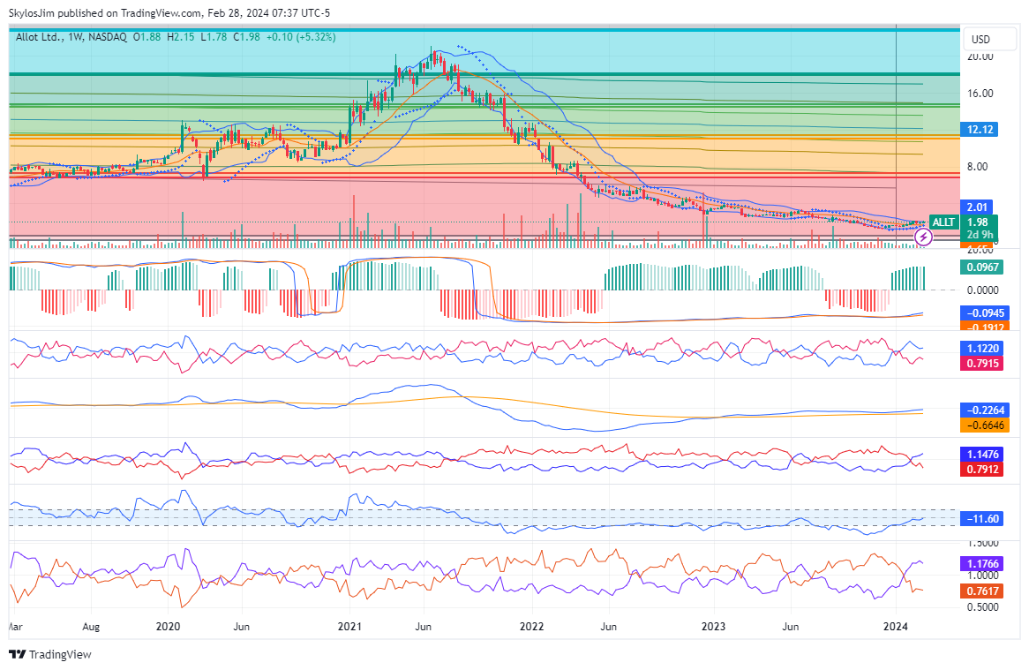Click the 16.00 price scale mark

pos(980,94)
